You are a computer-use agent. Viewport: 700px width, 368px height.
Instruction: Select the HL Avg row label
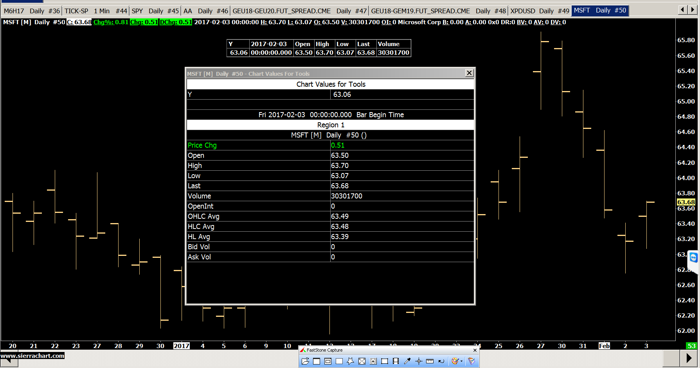pyautogui.click(x=199, y=237)
